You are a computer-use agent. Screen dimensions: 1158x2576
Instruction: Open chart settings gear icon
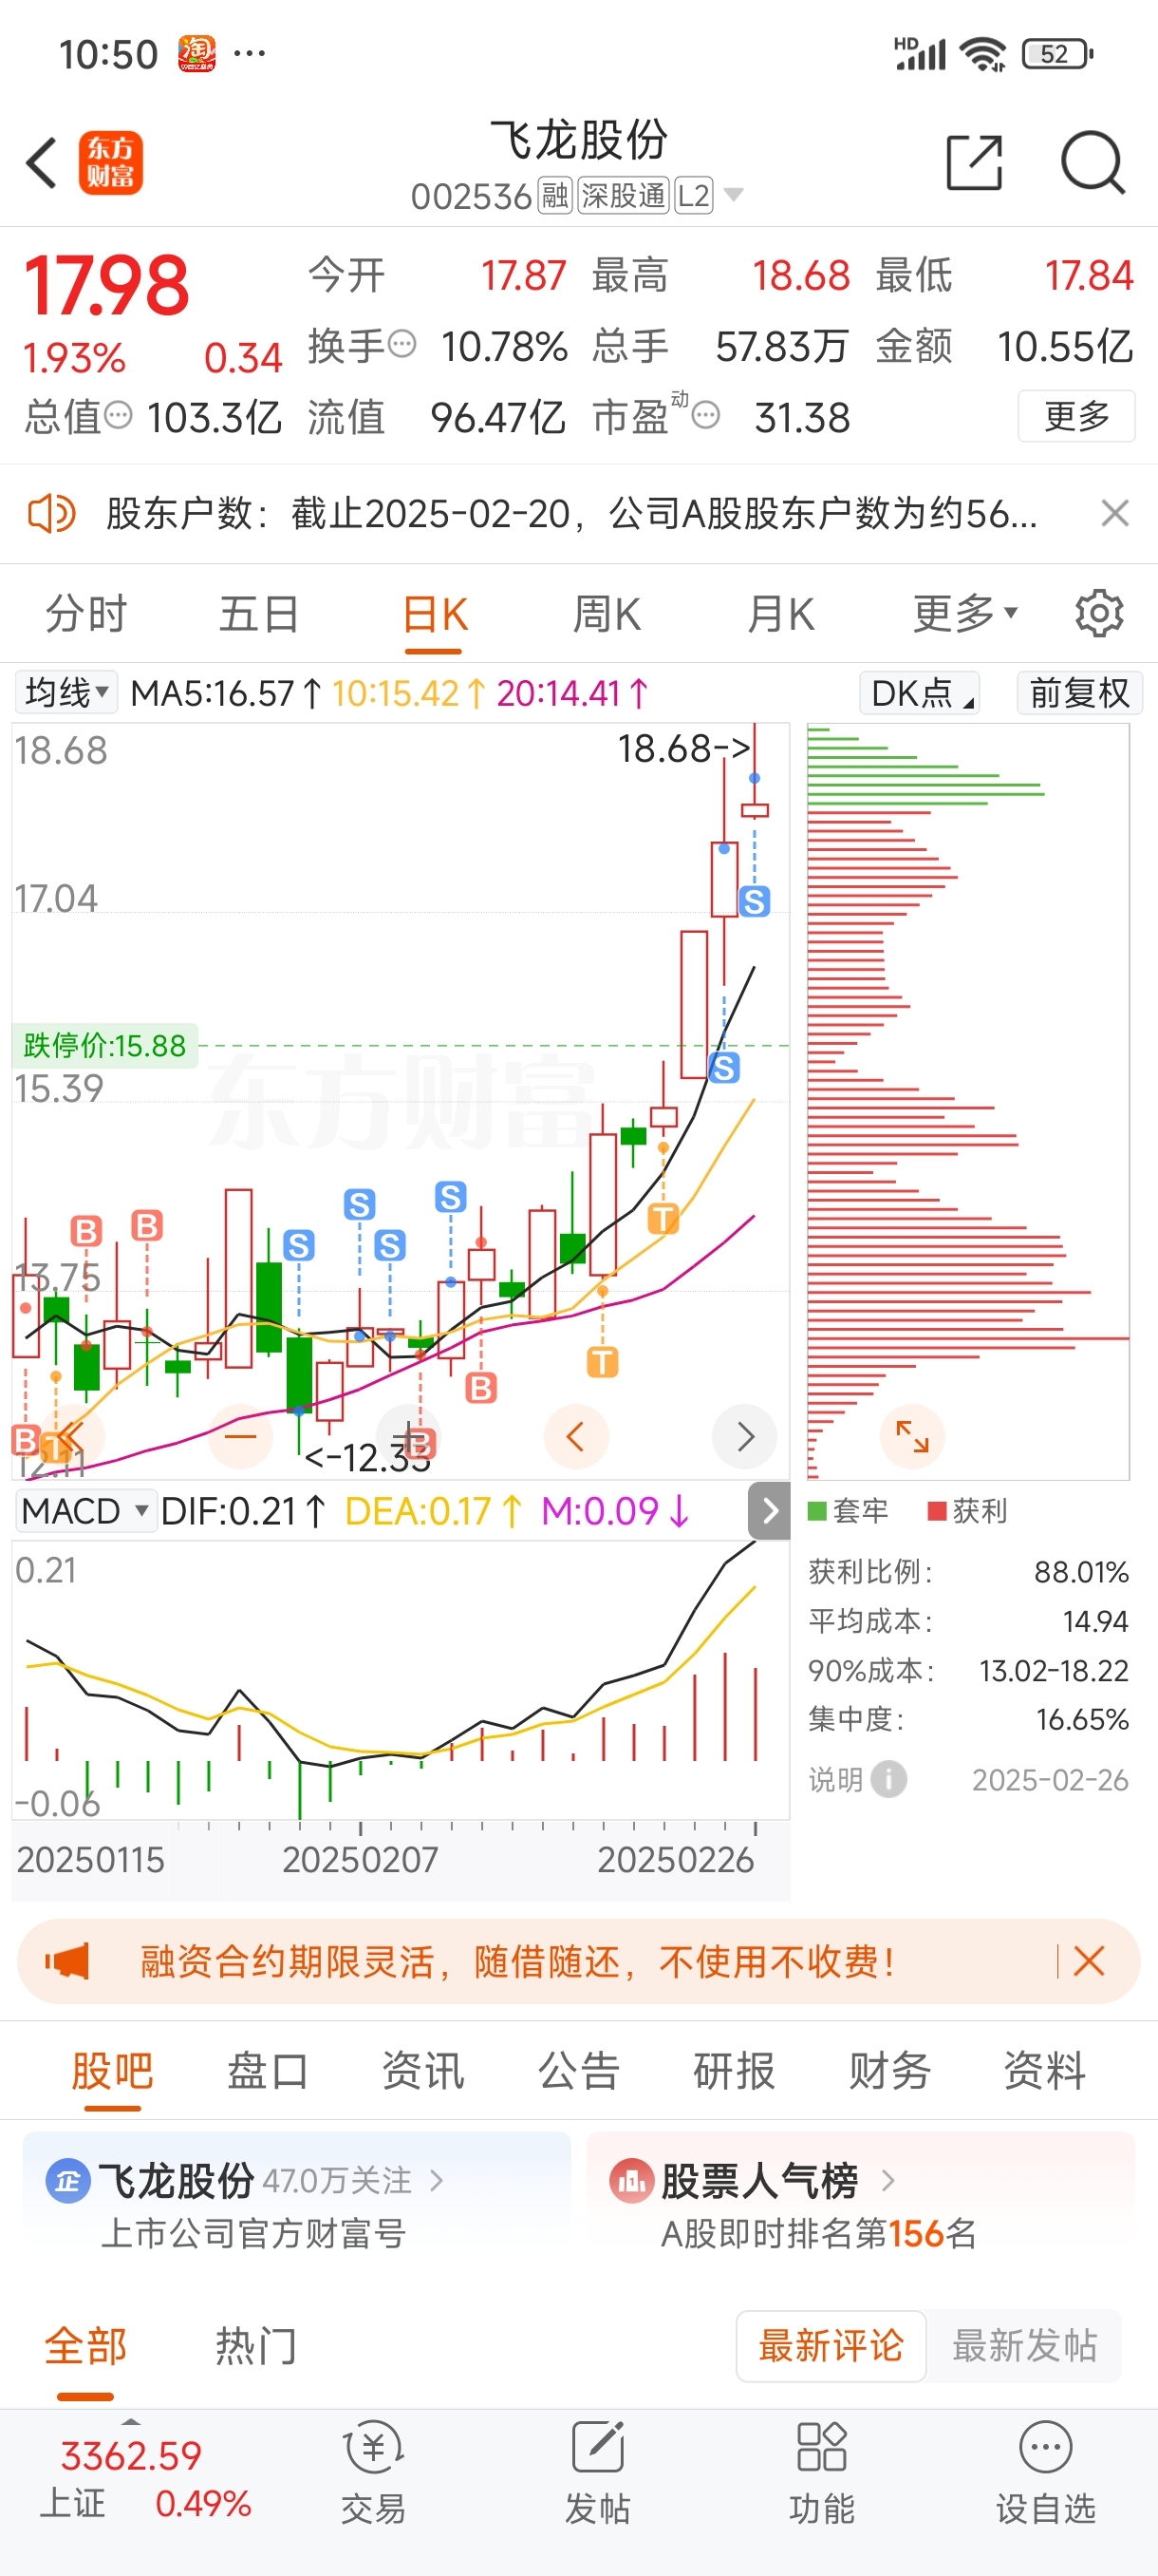pyautogui.click(x=1099, y=613)
